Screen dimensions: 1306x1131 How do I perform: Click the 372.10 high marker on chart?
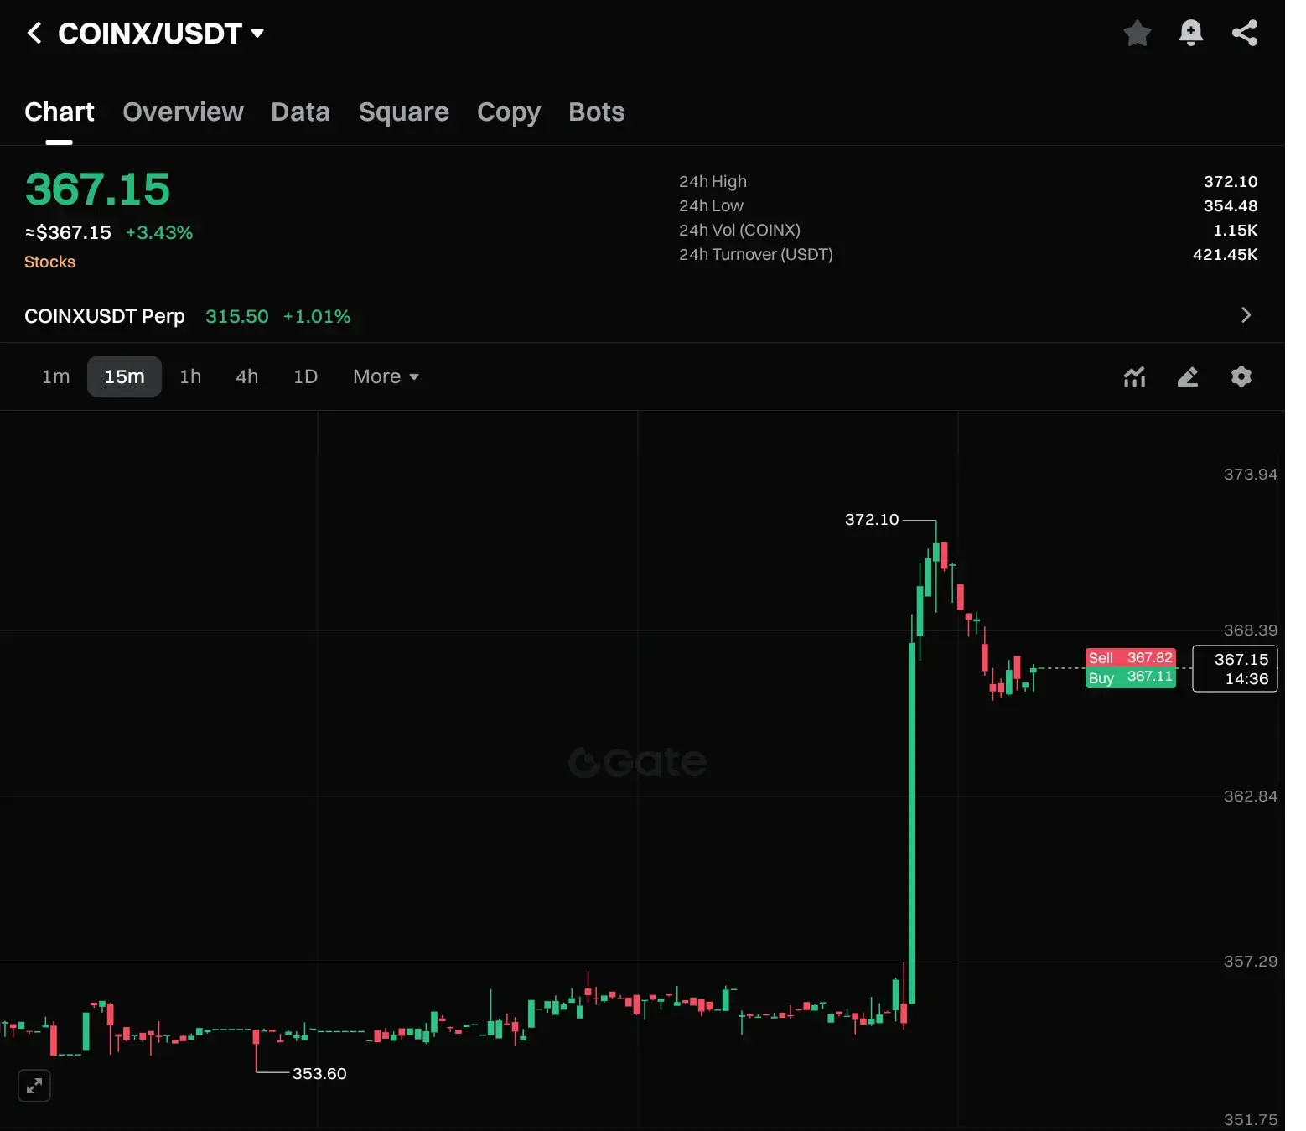coord(872,520)
